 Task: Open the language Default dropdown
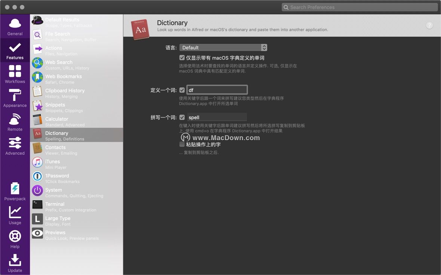tap(223, 47)
